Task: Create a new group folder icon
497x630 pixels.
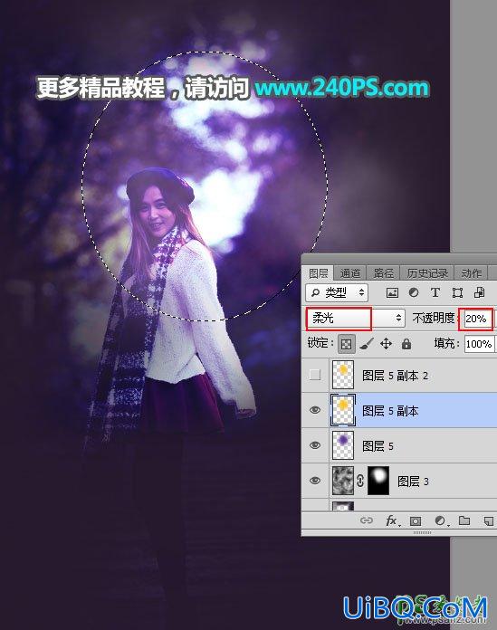Action: (x=464, y=520)
